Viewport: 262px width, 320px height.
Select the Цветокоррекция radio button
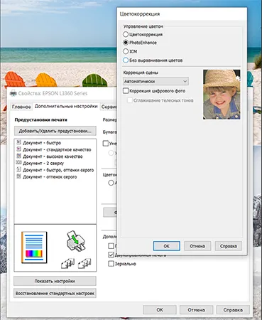(126, 34)
